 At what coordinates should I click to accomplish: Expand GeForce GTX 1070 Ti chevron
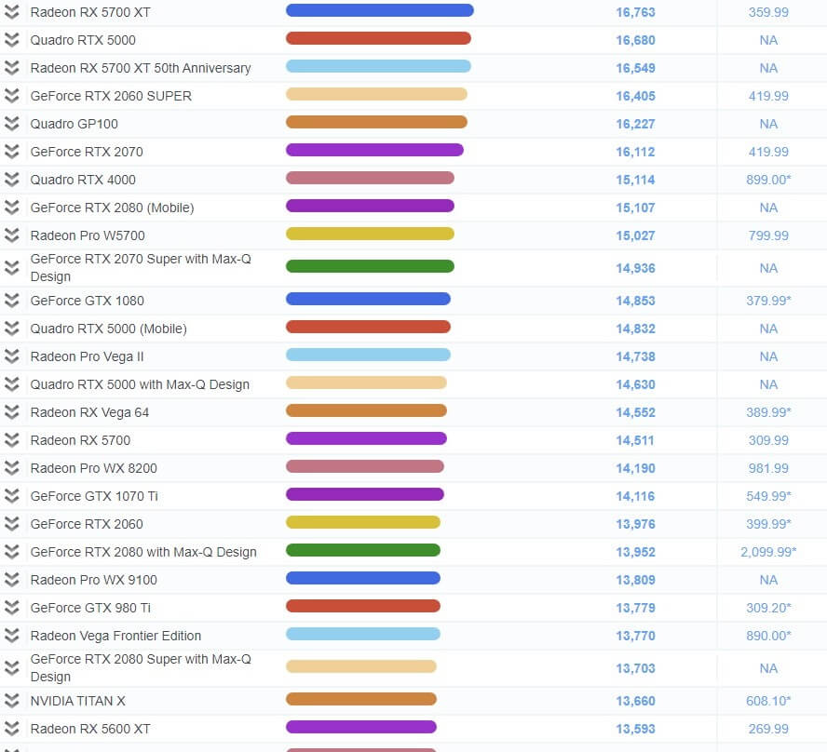click(x=11, y=496)
